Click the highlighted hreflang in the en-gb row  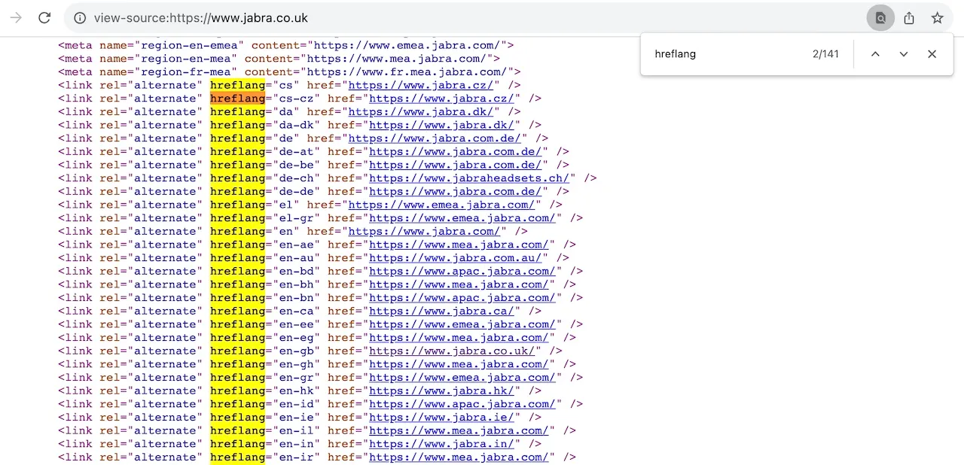coord(237,351)
